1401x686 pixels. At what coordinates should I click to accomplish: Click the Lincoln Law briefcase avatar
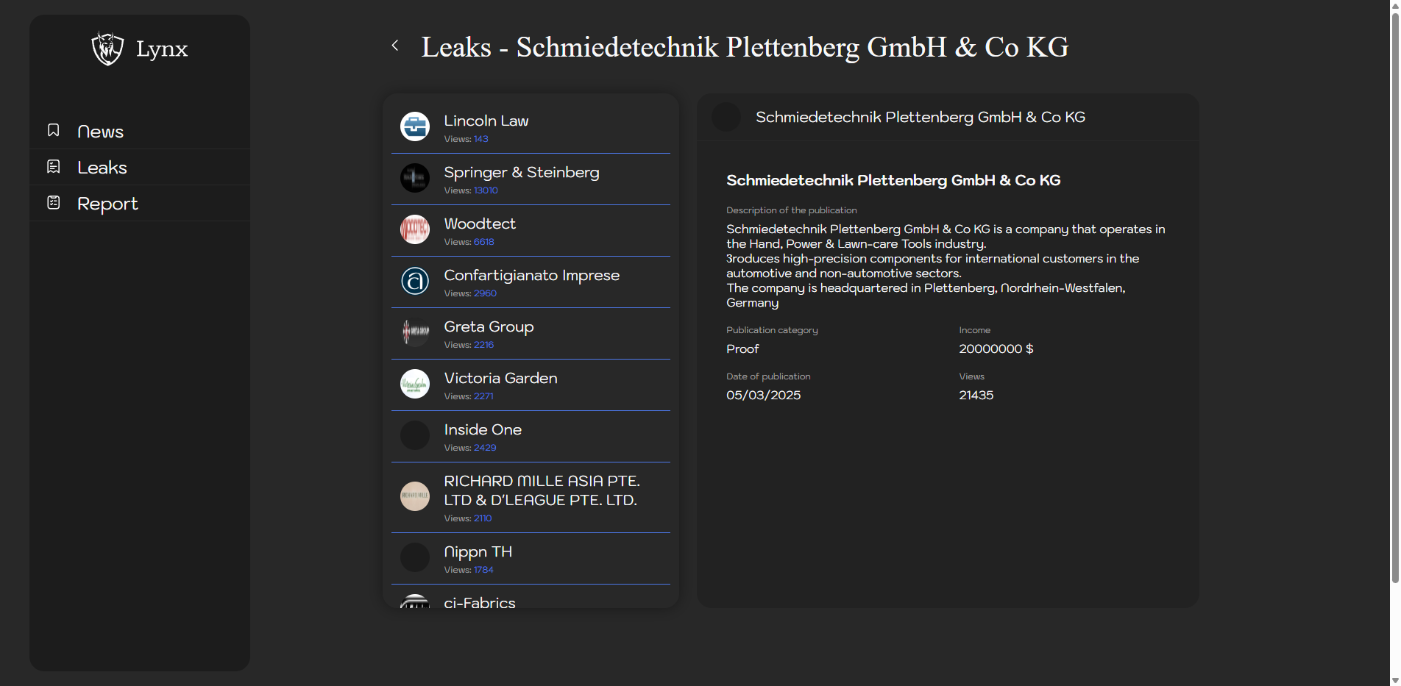(x=415, y=126)
